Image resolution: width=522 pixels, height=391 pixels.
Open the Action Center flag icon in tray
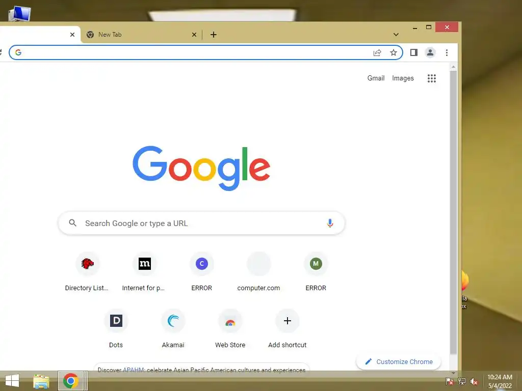450,381
